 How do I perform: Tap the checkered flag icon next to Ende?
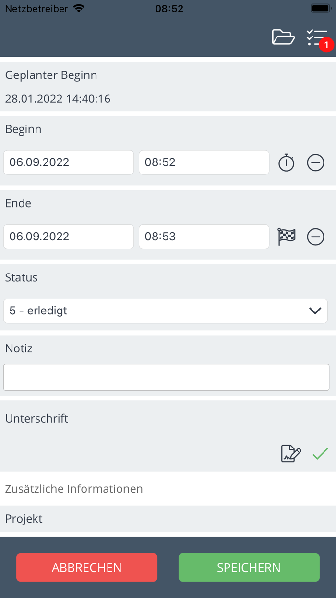point(286,237)
